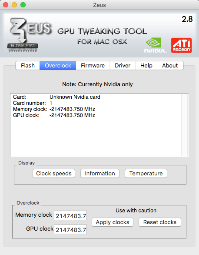199x255 pixels.
Task: Focus the GPU clock input field
Action: (70, 229)
